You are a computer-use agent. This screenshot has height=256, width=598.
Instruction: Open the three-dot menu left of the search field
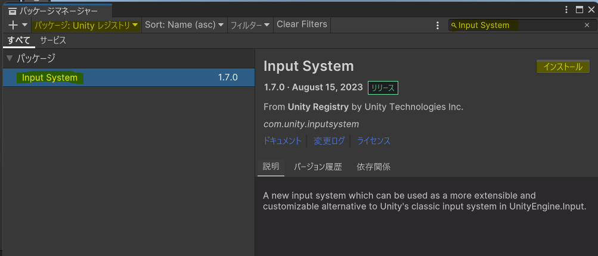click(x=438, y=26)
